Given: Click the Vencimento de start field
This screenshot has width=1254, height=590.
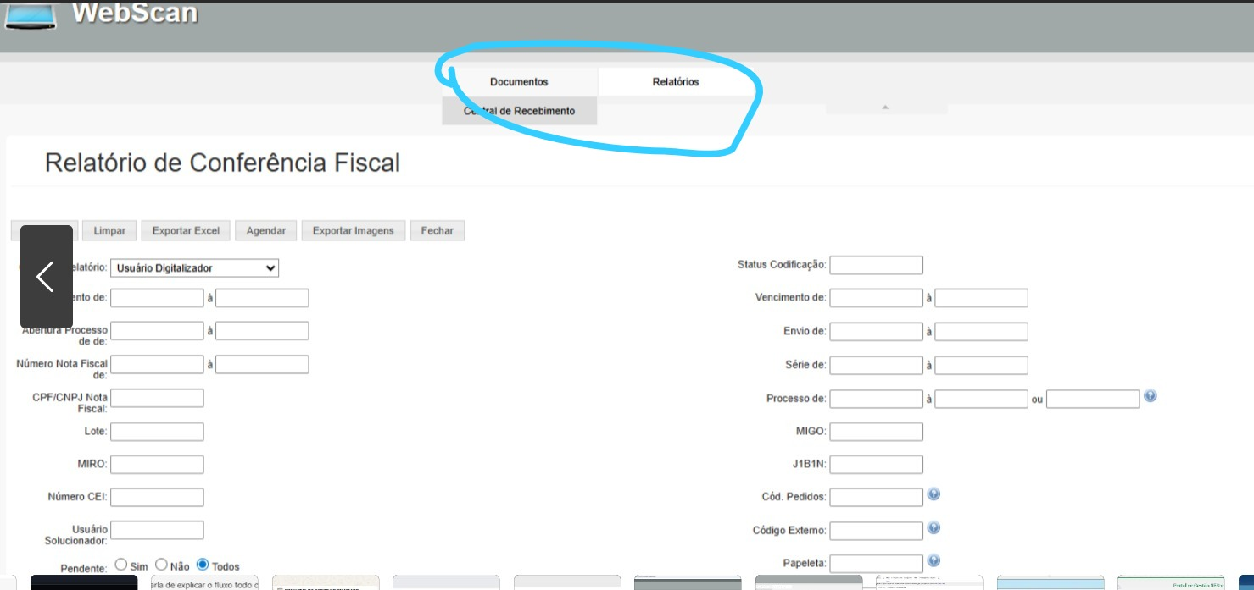Looking at the screenshot, I should point(876,298).
